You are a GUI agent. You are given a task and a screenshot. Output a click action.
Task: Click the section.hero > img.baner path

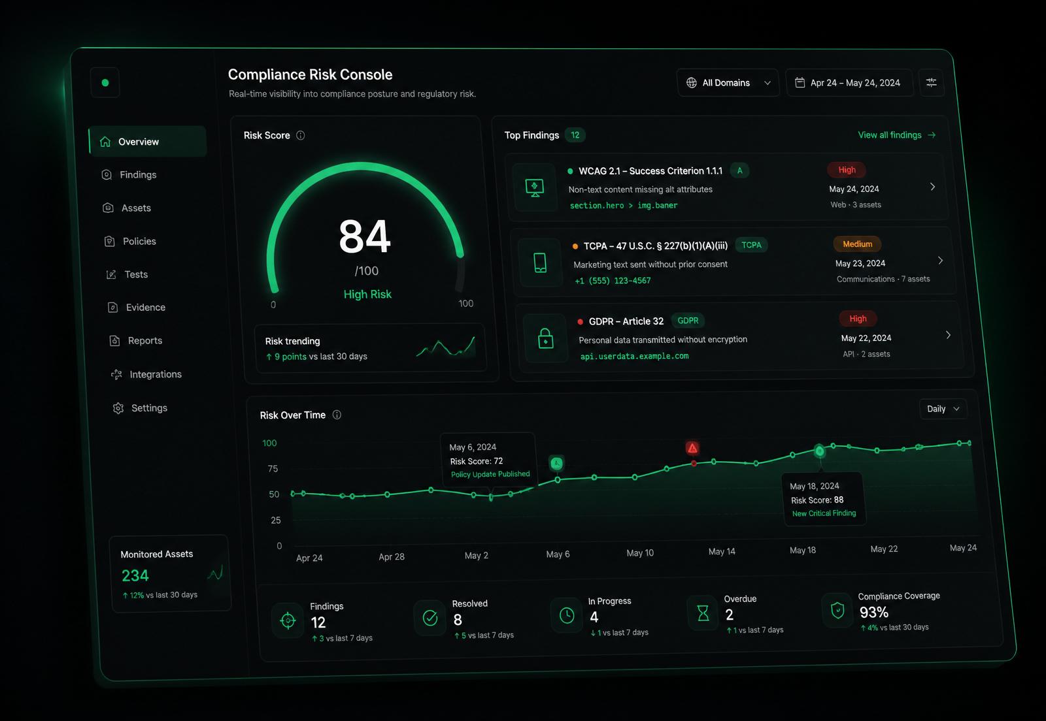(624, 205)
